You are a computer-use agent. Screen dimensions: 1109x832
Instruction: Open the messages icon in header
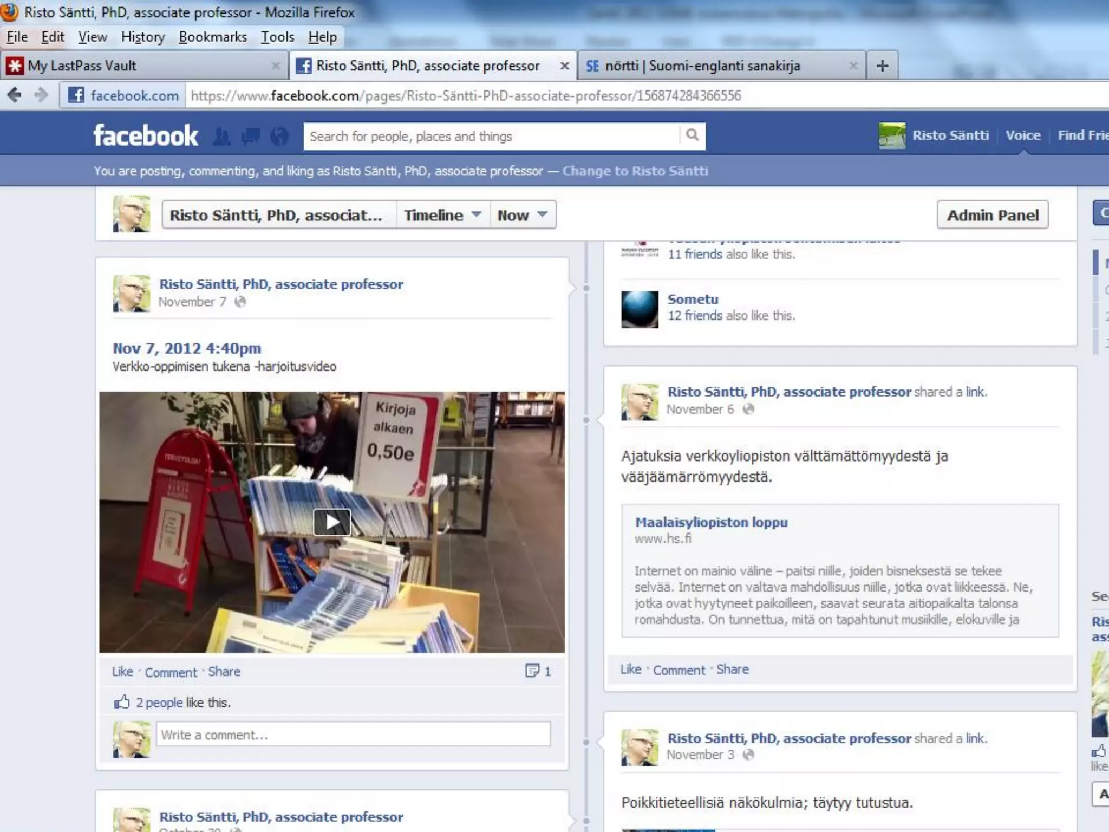(x=250, y=136)
